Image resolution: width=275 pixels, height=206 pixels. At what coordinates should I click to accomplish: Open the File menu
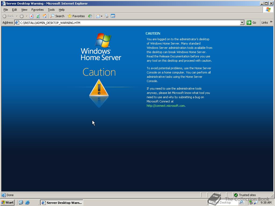click(x=6, y=10)
